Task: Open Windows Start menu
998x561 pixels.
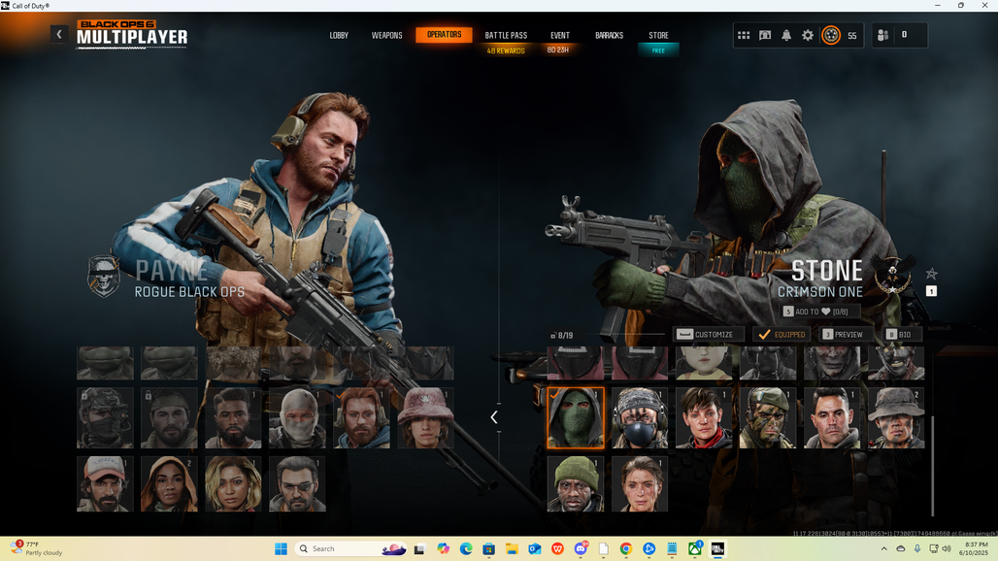Action: click(x=281, y=549)
